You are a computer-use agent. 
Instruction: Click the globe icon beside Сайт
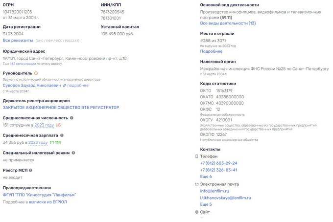[x=197, y=212]
